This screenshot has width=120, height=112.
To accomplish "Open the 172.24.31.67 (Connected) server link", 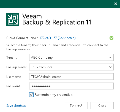I will [x=58, y=38].
